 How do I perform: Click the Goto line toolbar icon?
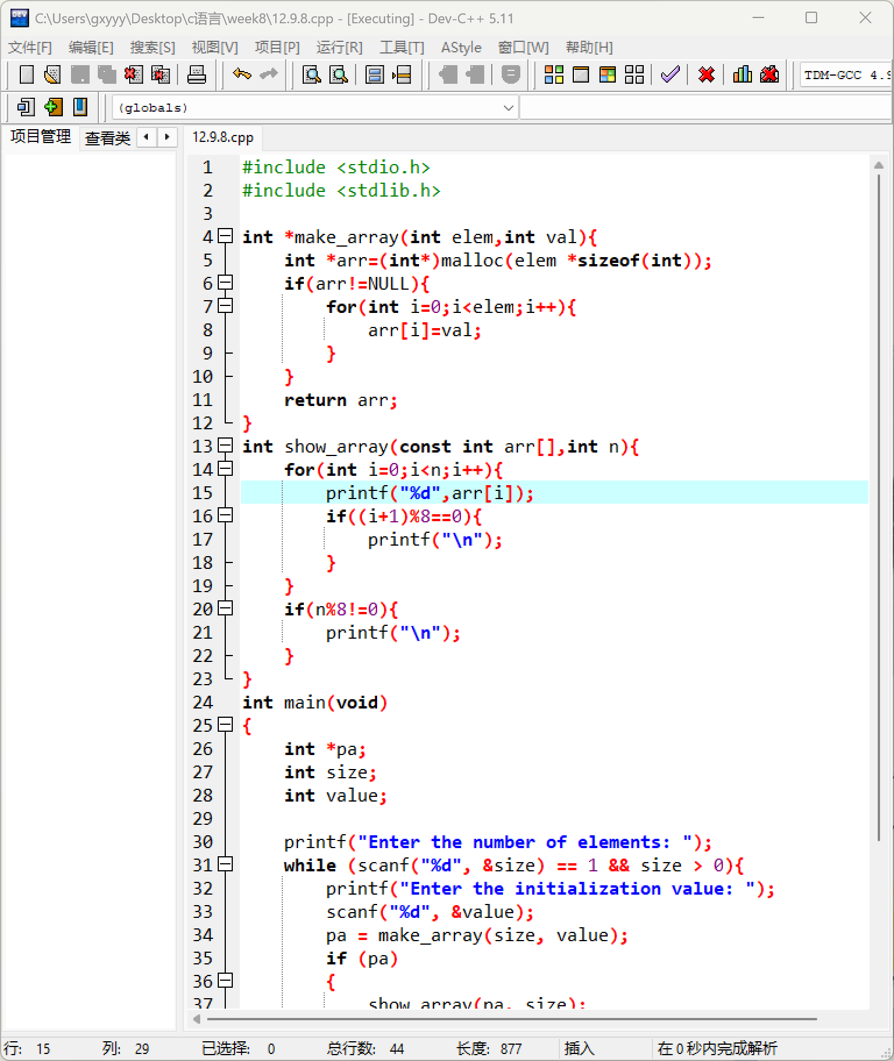(402, 74)
